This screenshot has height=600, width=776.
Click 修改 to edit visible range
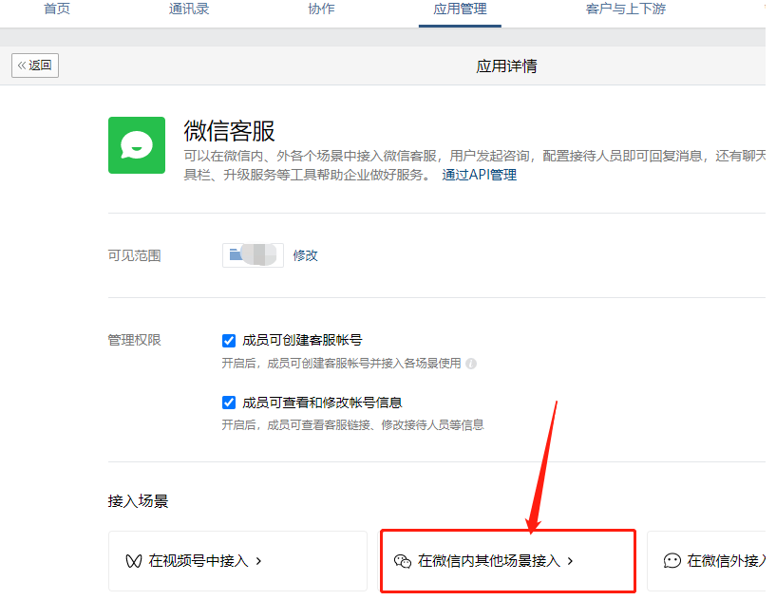click(305, 255)
